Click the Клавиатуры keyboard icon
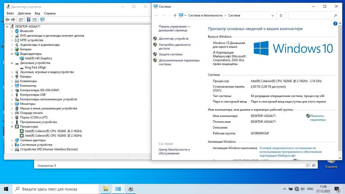 pyautogui.click(x=17, y=81)
